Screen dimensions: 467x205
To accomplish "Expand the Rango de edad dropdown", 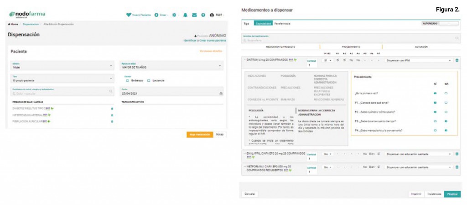I will coord(171,66).
